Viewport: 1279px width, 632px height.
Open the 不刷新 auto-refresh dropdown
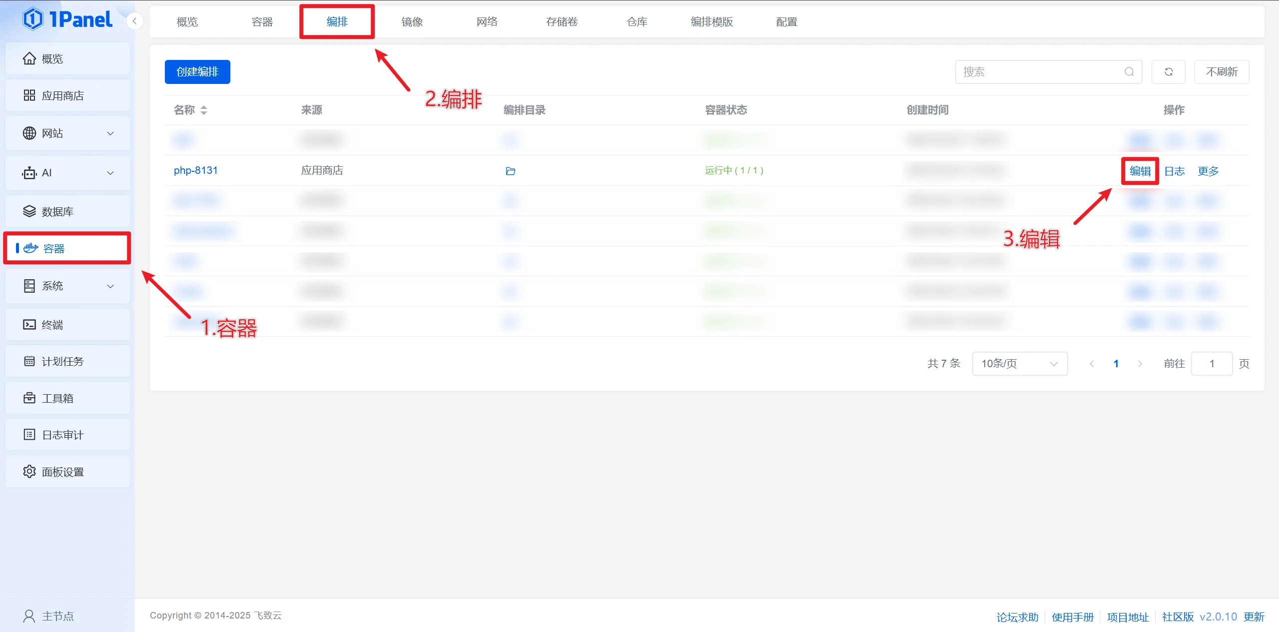tap(1222, 72)
